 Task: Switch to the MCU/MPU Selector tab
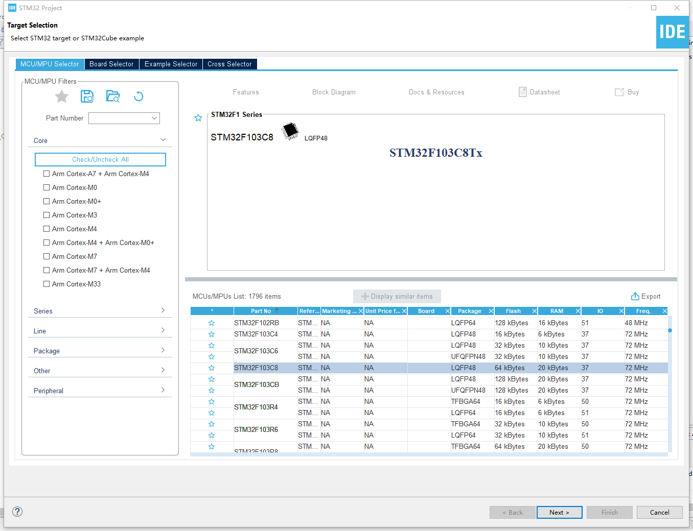(x=50, y=64)
